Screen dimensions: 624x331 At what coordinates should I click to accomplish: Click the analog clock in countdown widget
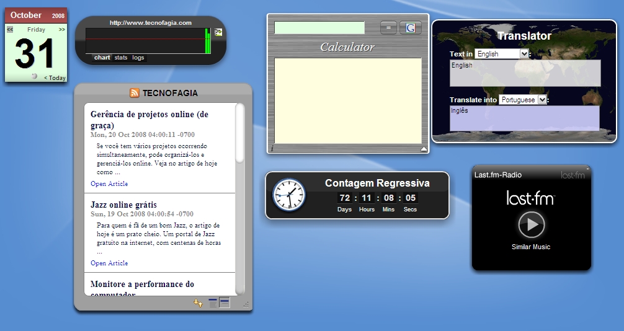[289, 195]
